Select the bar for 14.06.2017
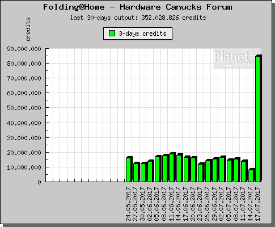 [180, 167]
